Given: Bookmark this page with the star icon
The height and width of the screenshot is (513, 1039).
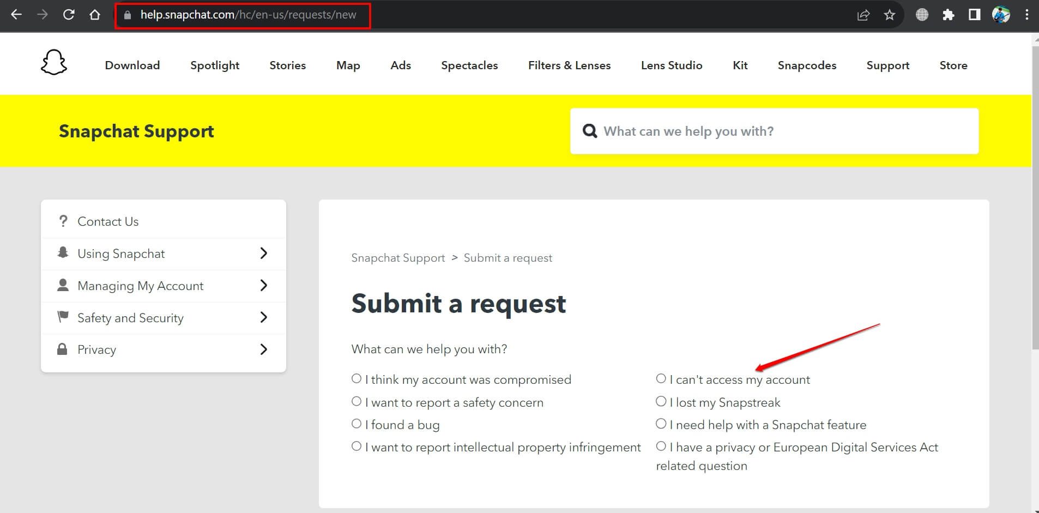Looking at the screenshot, I should click(890, 15).
